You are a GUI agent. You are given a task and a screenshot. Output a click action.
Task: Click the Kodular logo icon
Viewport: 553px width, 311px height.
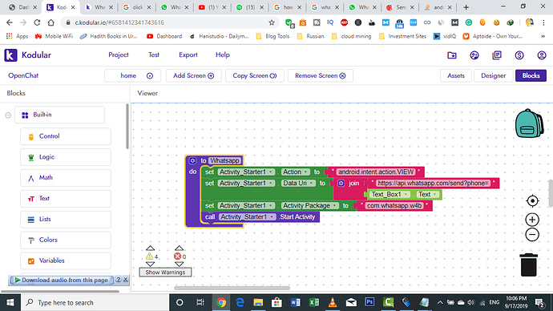(10, 55)
